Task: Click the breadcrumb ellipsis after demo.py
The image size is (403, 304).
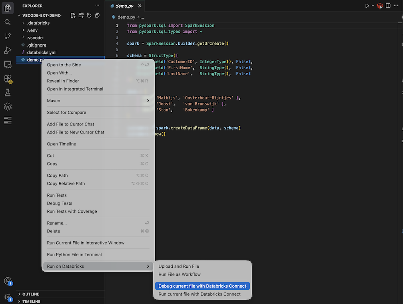Action: (x=142, y=17)
